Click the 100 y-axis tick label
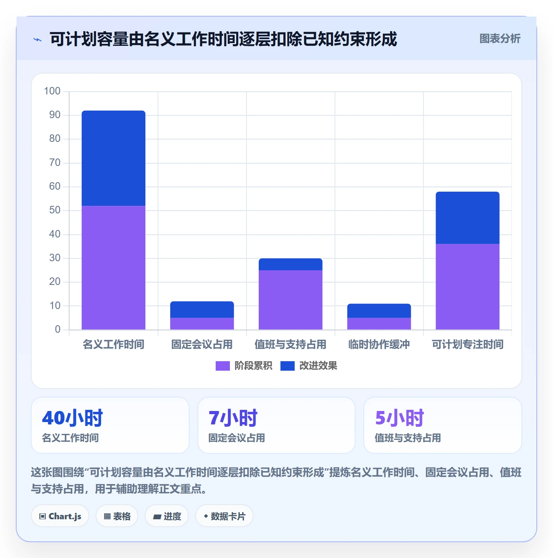Viewport: 553px width, 558px height. (x=52, y=91)
